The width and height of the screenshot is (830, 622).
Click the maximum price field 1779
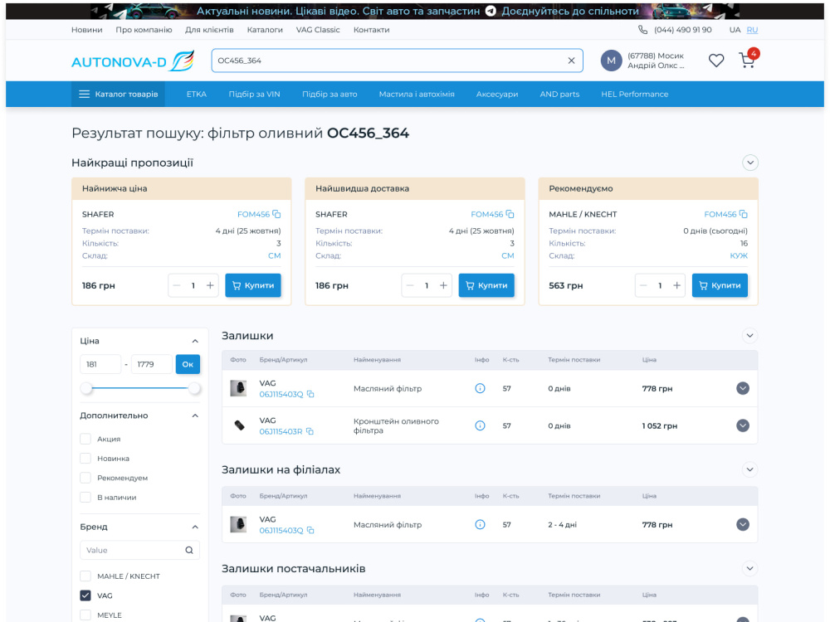coord(152,364)
